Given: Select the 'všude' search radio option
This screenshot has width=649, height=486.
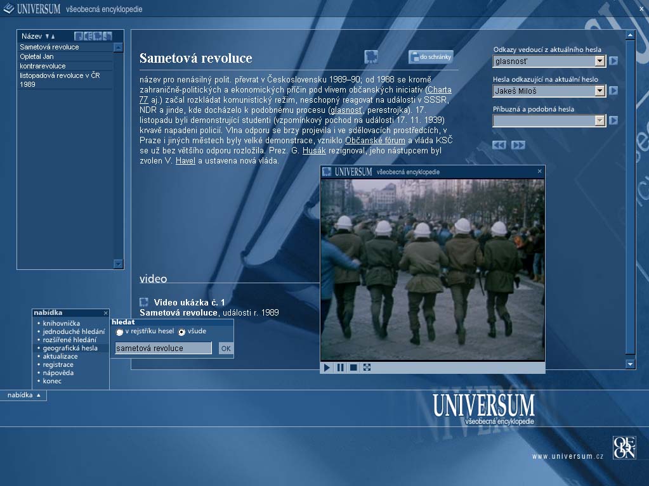Looking at the screenshot, I should point(181,332).
